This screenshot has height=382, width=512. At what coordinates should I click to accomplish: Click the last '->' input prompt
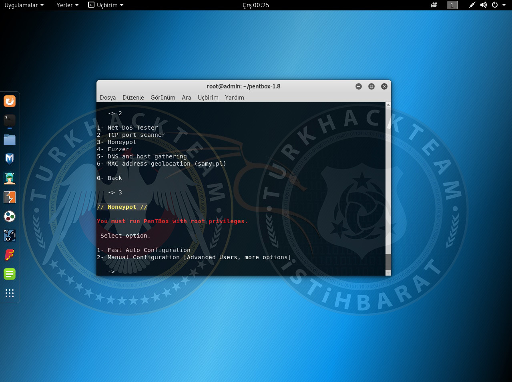pos(111,272)
